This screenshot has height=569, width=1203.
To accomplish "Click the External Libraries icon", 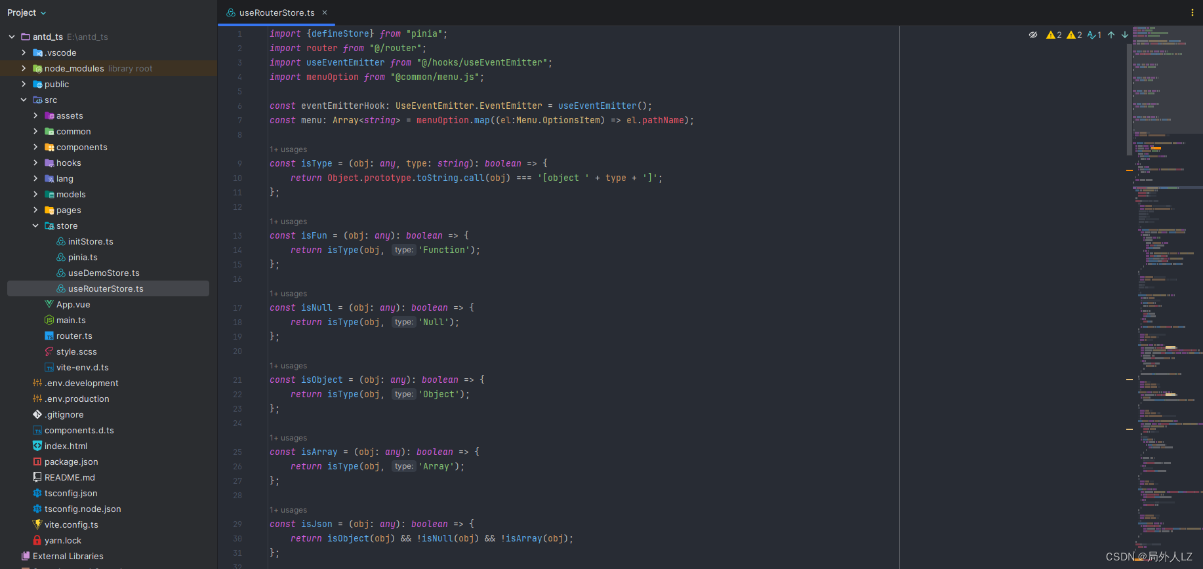I will click(26, 556).
